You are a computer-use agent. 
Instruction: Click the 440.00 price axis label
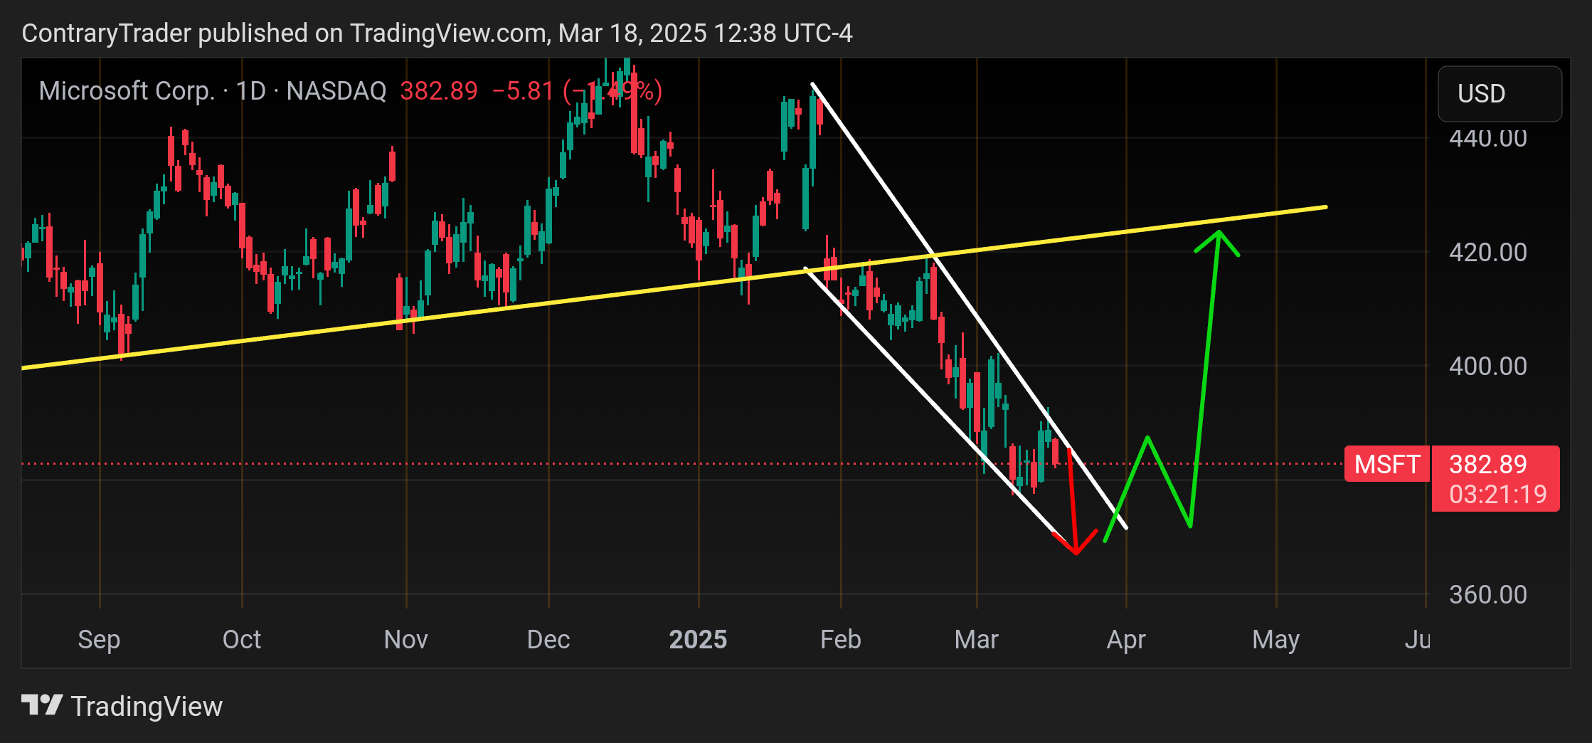1488,137
